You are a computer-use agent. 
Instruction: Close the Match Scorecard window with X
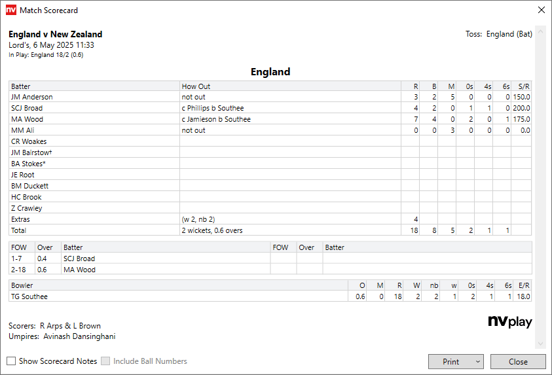tap(541, 10)
